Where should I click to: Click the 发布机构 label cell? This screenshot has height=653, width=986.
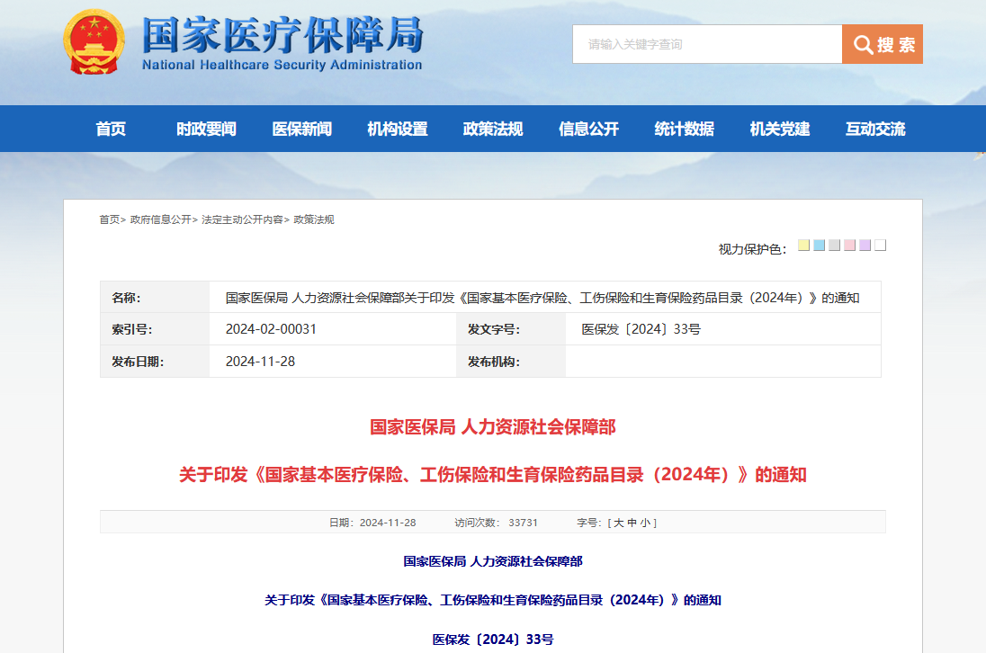click(x=511, y=362)
